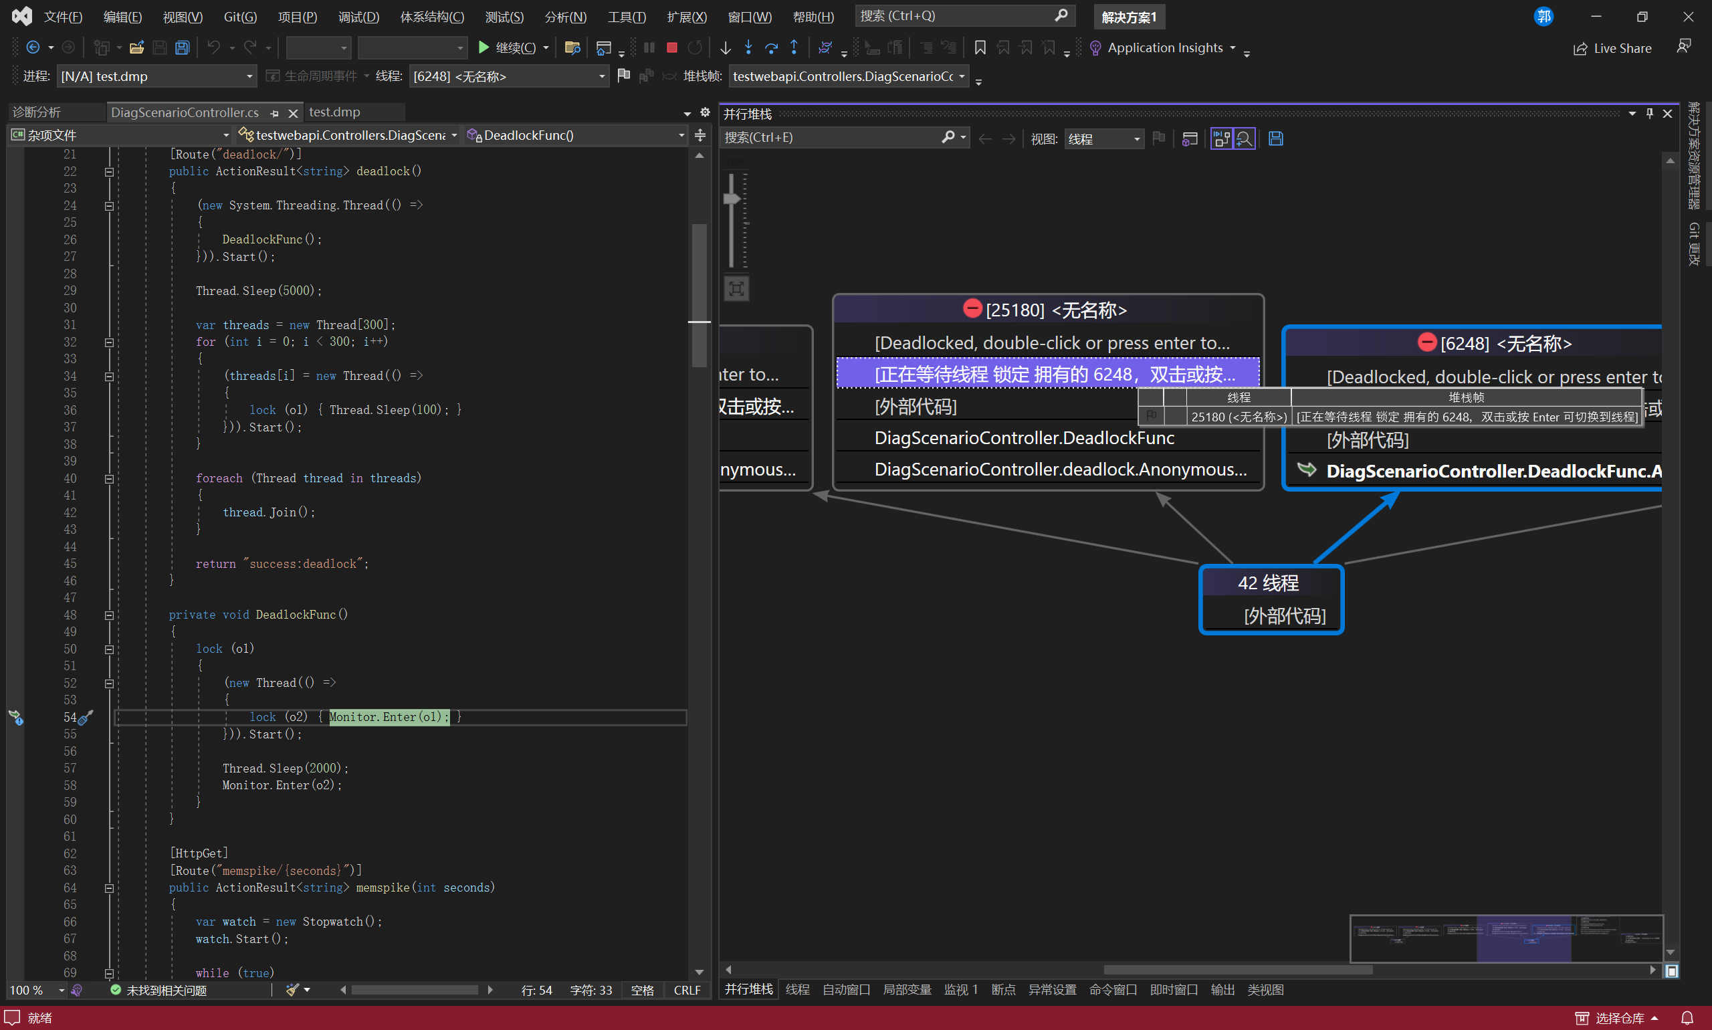Image resolution: width=1712 pixels, height=1030 pixels.
Task: Toggle show-only-flagged in parallel stacks toolbar
Action: click(x=1159, y=139)
